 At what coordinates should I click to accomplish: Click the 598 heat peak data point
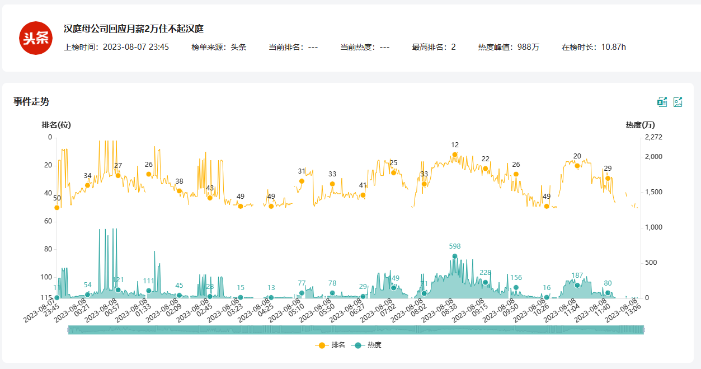tap(455, 256)
